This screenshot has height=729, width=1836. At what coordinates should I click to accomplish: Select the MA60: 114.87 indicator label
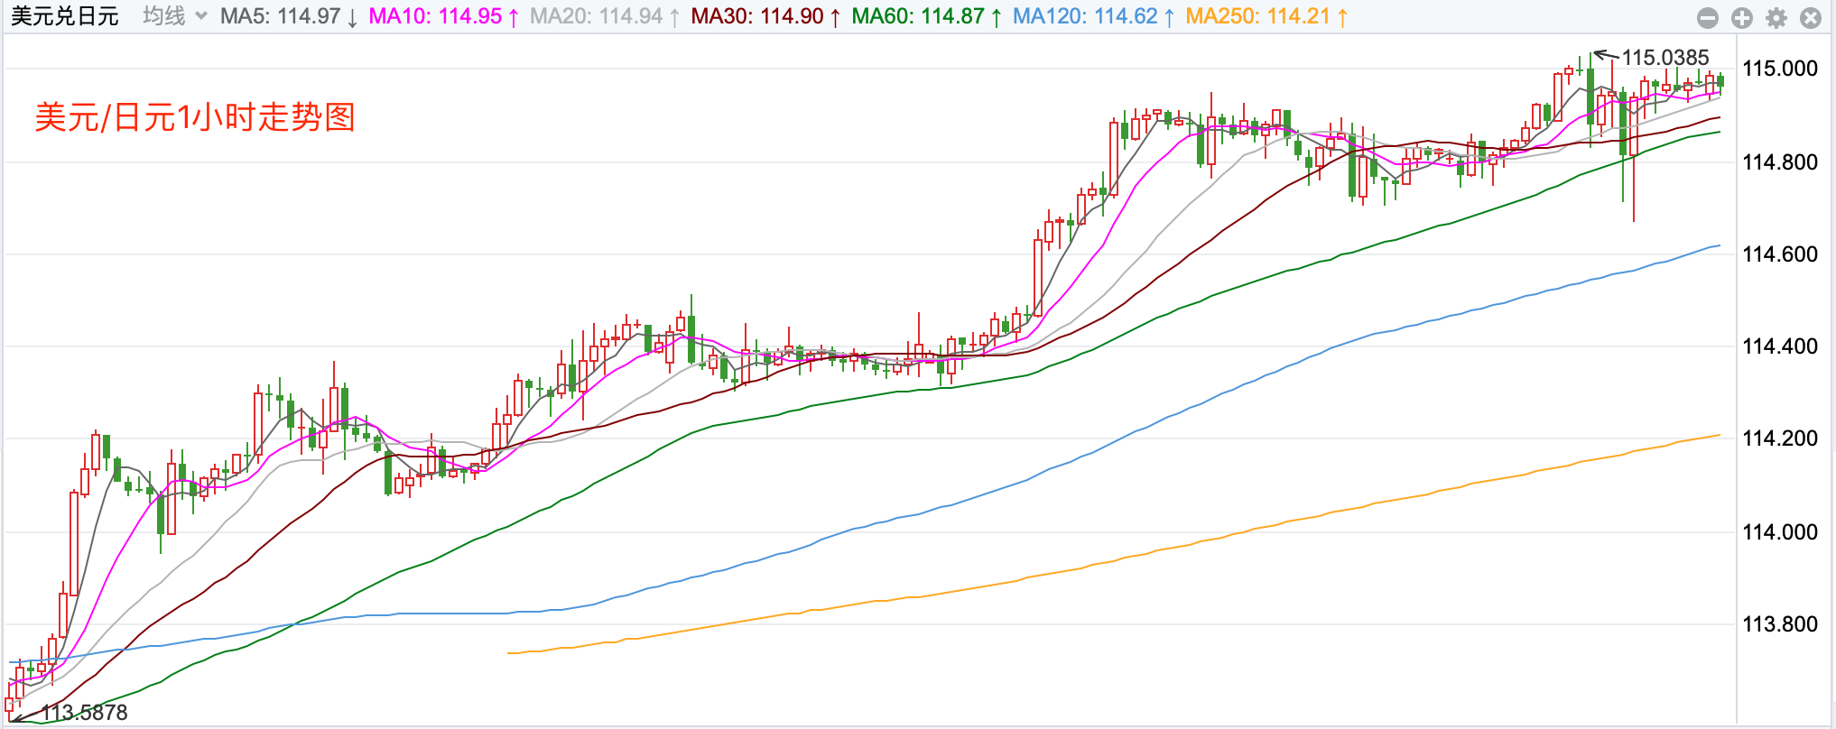coord(927,16)
